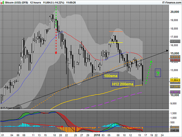
Task: Click the 13,000 price axis label
Action: (174, 70)
